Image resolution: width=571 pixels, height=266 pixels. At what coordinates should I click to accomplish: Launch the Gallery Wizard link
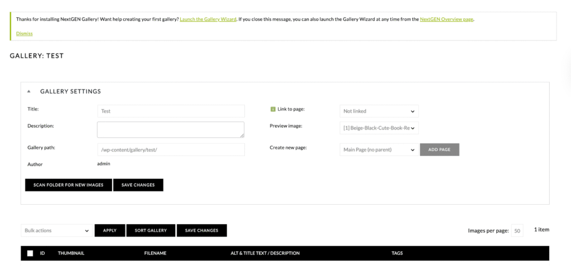(208, 19)
